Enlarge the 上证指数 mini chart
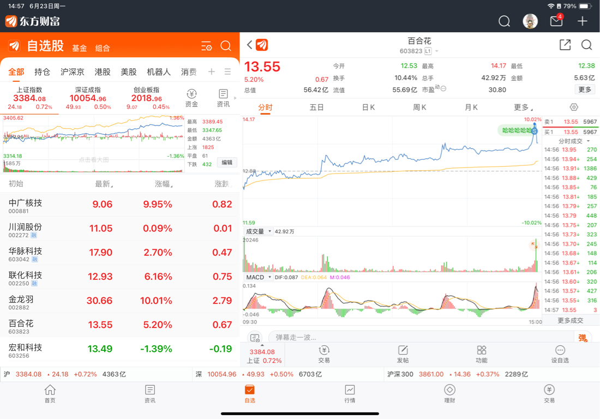The width and height of the screenshot is (600, 419). point(93,143)
